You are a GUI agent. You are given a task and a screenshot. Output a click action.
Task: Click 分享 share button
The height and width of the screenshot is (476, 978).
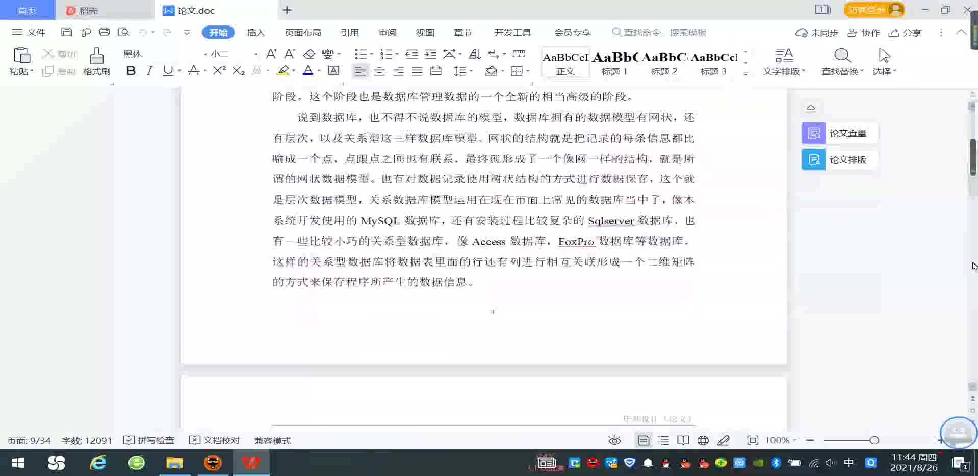[x=905, y=32]
